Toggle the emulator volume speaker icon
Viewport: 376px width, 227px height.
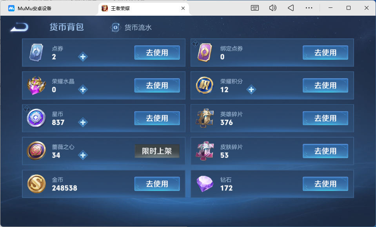[272, 8]
